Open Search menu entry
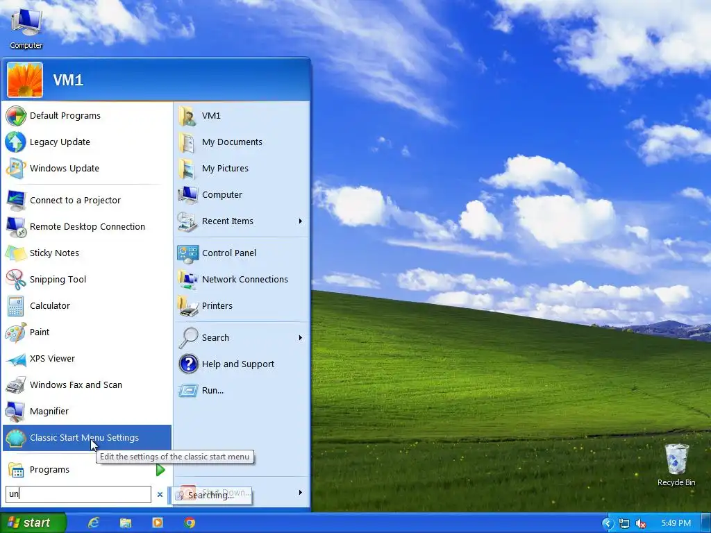 click(x=242, y=338)
